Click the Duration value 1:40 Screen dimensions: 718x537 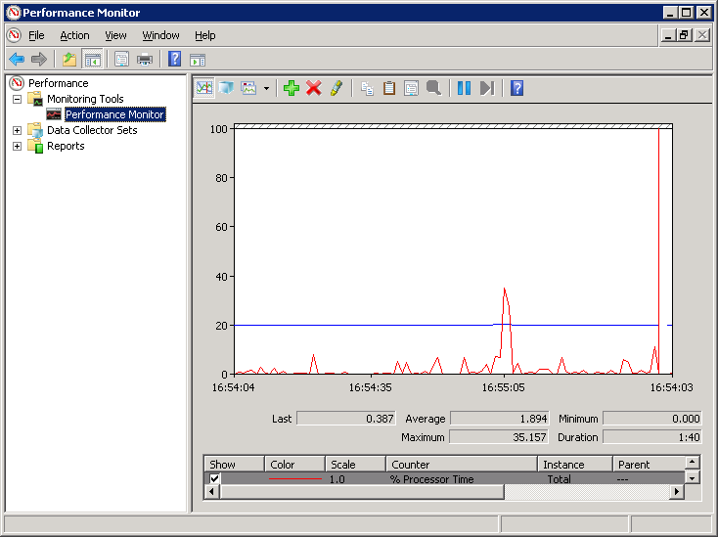point(652,437)
